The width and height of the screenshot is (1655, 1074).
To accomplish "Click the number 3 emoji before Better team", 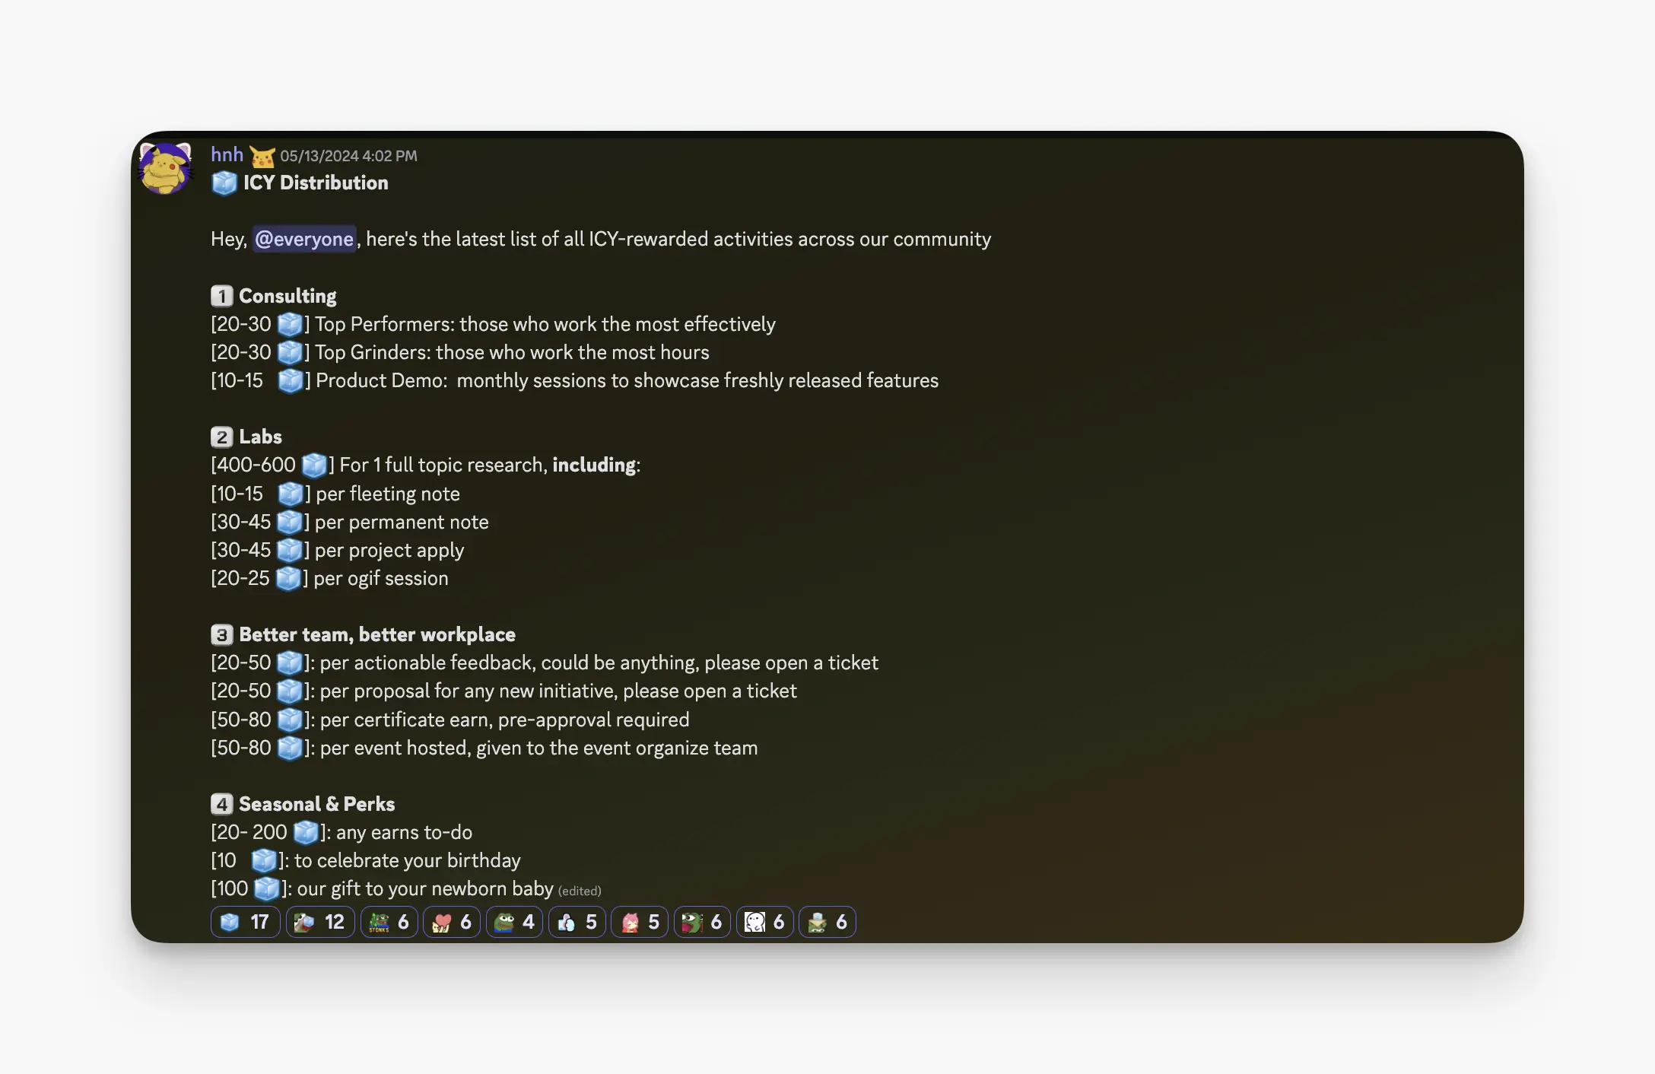I will [x=221, y=635].
